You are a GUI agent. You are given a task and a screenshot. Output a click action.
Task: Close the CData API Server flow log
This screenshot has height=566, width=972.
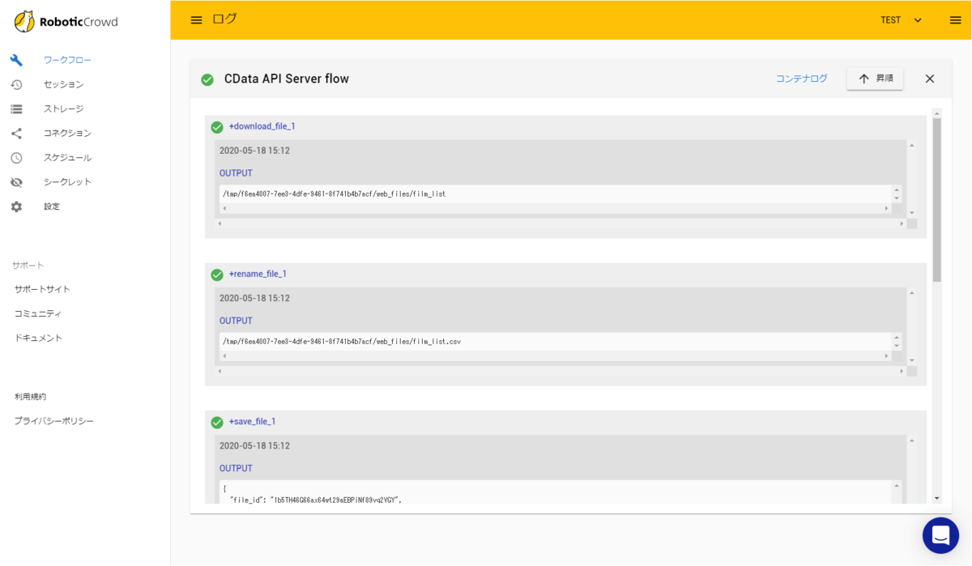(x=930, y=79)
